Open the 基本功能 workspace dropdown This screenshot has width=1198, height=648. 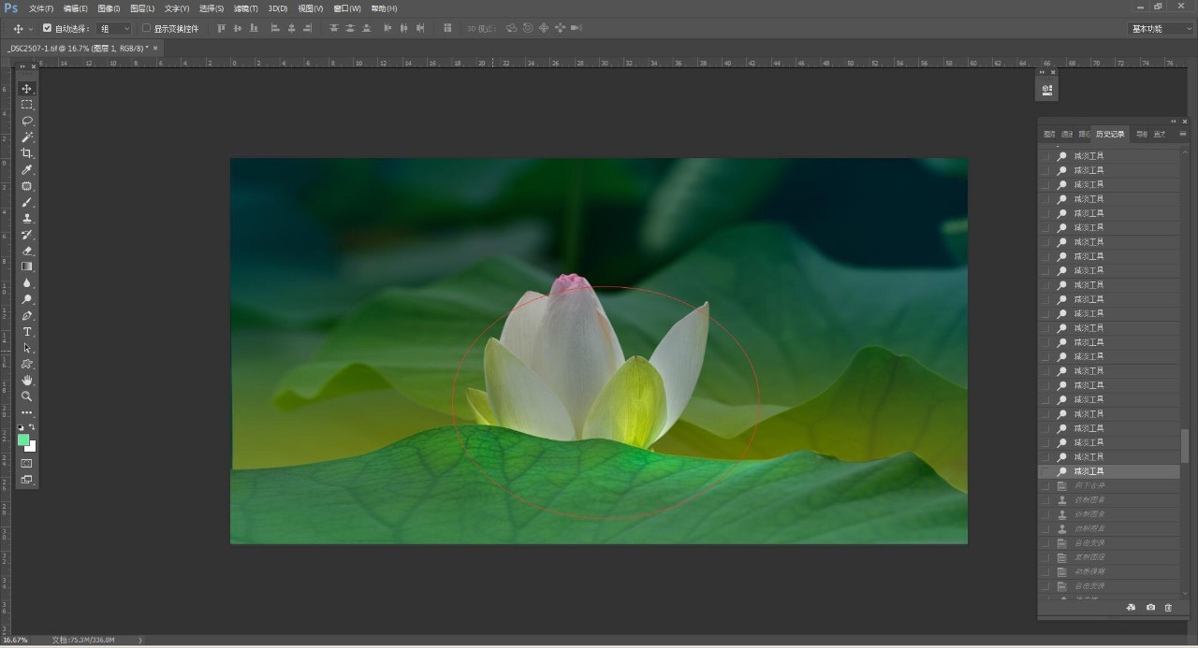1159,29
